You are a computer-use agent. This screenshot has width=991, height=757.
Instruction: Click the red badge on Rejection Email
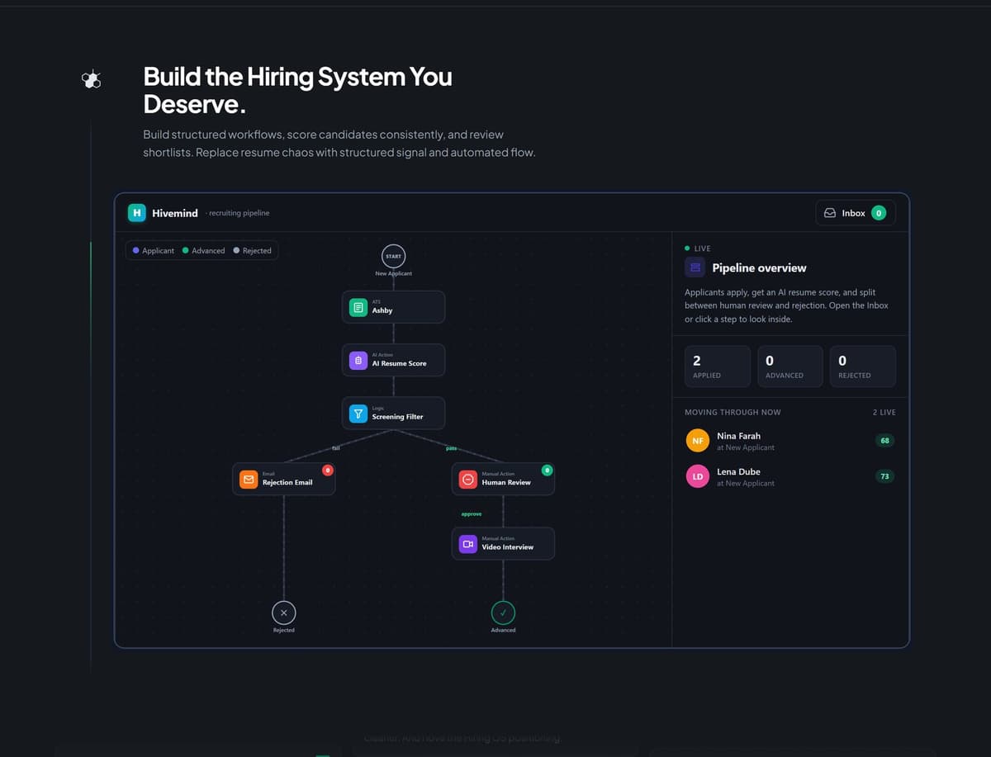pos(328,470)
